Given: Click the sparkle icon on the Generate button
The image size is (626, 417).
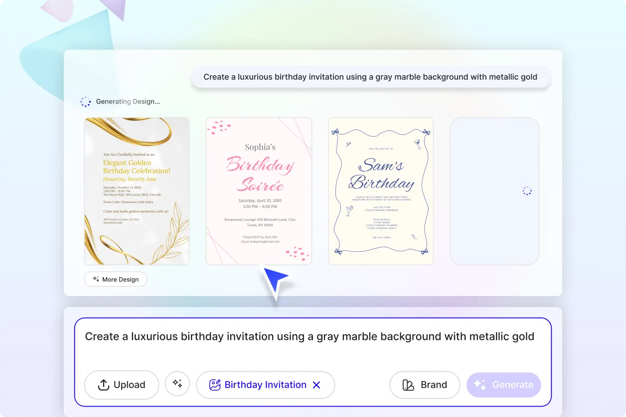Looking at the screenshot, I should coord(480,384).
